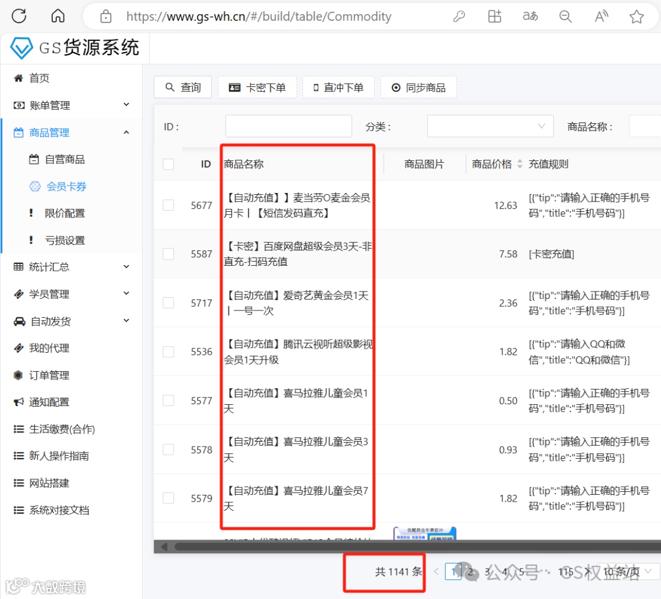
Task: Click the horizontal scrollbar left arrow
Action: point(164,547)
